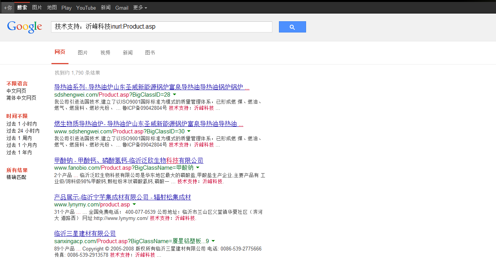Viewport: 496px width, 259px height.
Task: Filter by 过去 1 小时内
Action: (22, 124)
